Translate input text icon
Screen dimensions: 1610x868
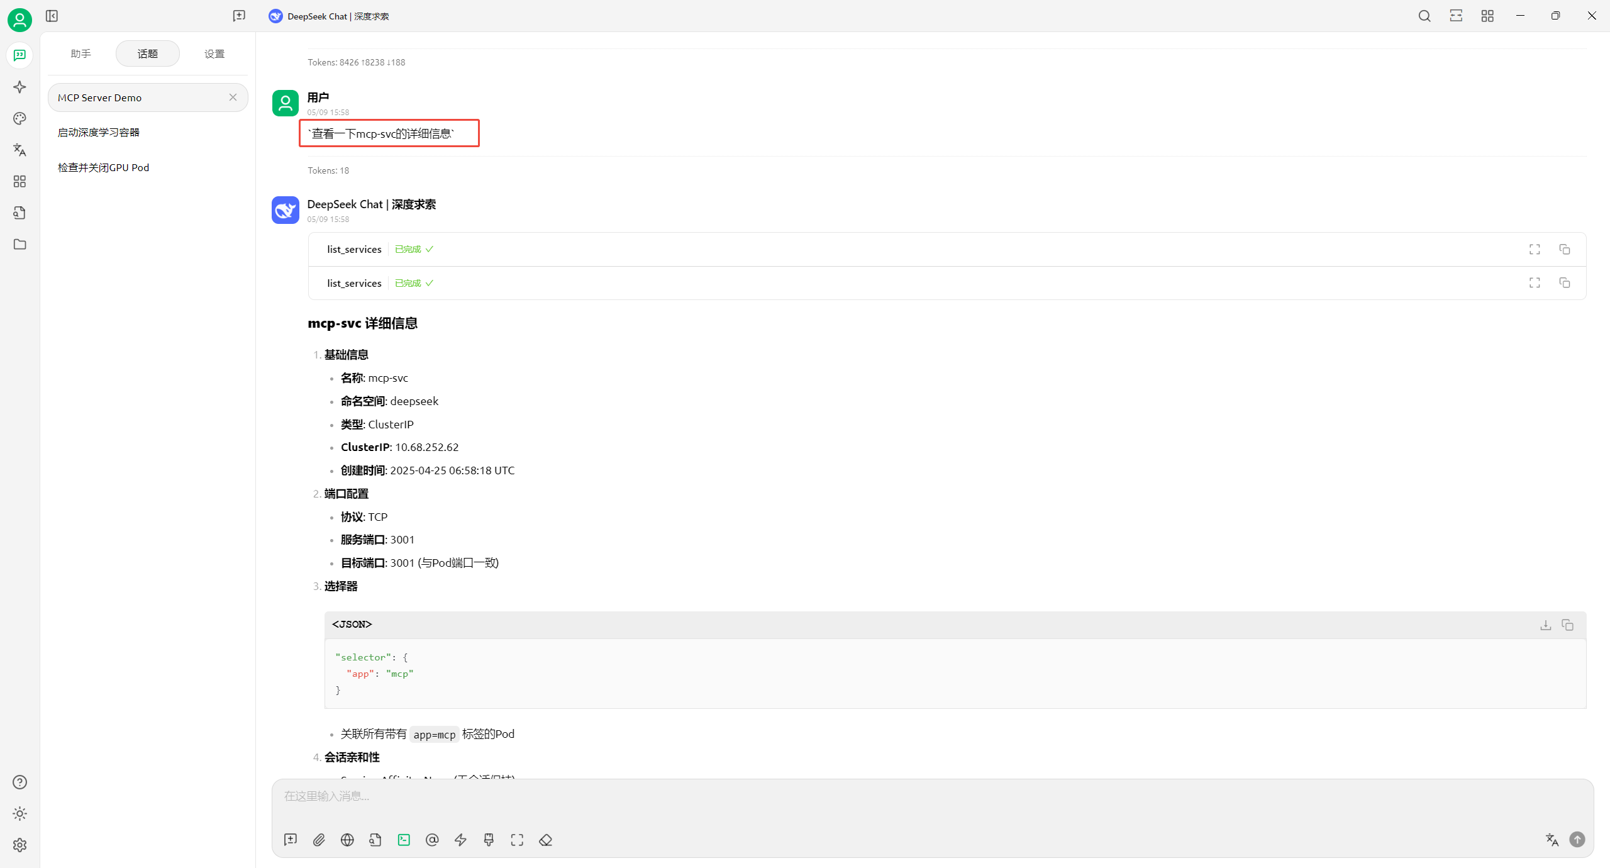[1552, 840]
